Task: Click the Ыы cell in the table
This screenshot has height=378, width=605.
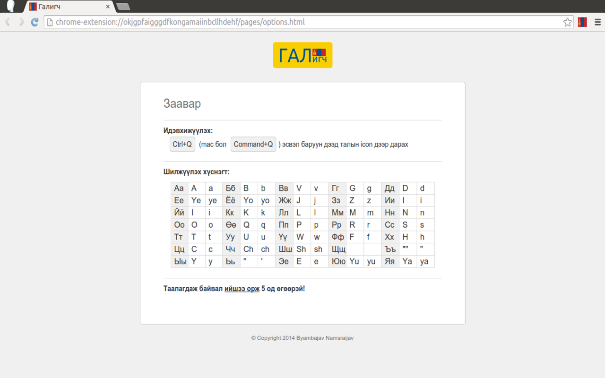Action: (180, 261)
